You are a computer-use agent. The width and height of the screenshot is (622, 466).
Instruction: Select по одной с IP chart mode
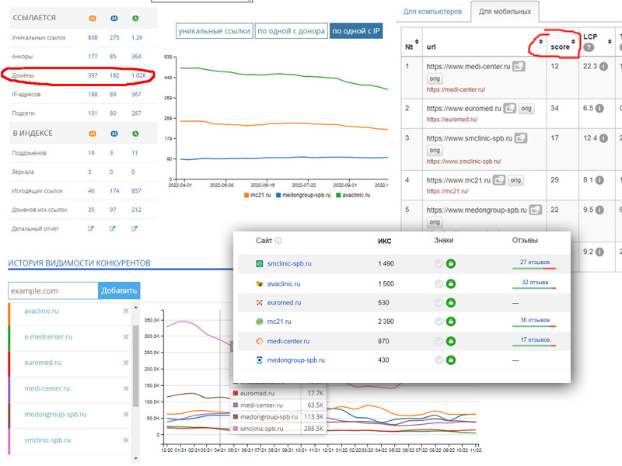pyautogui.click(x=356, y=31)
